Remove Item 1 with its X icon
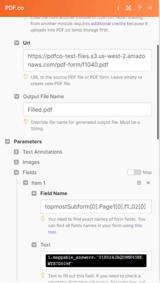The image size is (160, 283). point(148,183)
